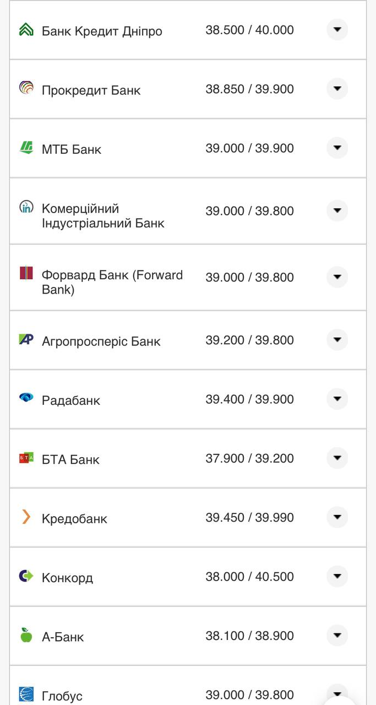Viewport: 376px width, 705px height.
Task: Click the Конкорд bank logo icon
Action: 26,576
